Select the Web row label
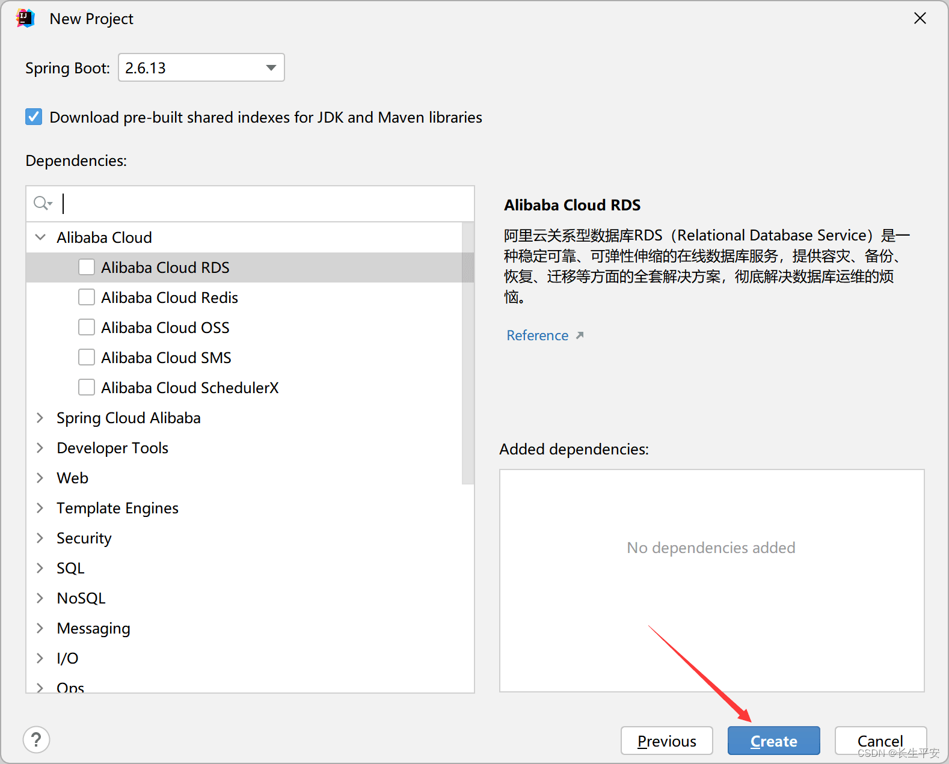Viewport: 949px width, 764px height. pos(72,478)
